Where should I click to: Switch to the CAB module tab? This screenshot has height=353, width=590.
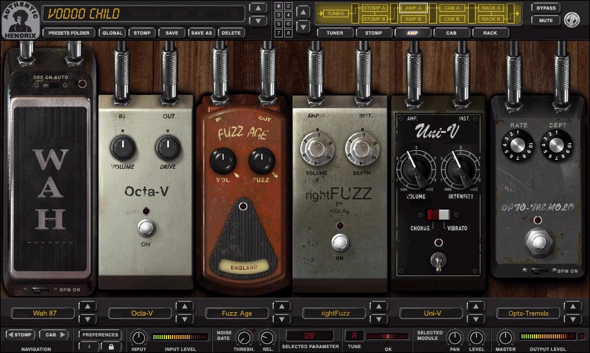[x=451, y=33]
